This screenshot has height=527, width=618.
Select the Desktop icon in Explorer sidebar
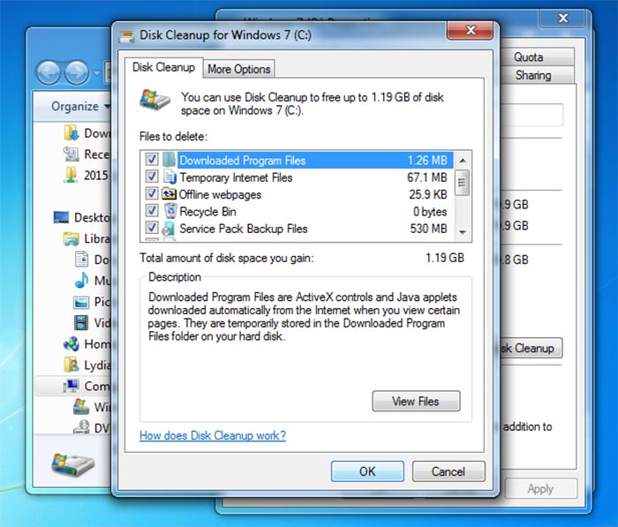(61, 217)
